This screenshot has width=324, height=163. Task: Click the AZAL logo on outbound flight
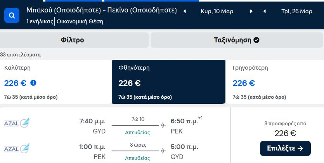pyautogui.click(x=17, y=123)
